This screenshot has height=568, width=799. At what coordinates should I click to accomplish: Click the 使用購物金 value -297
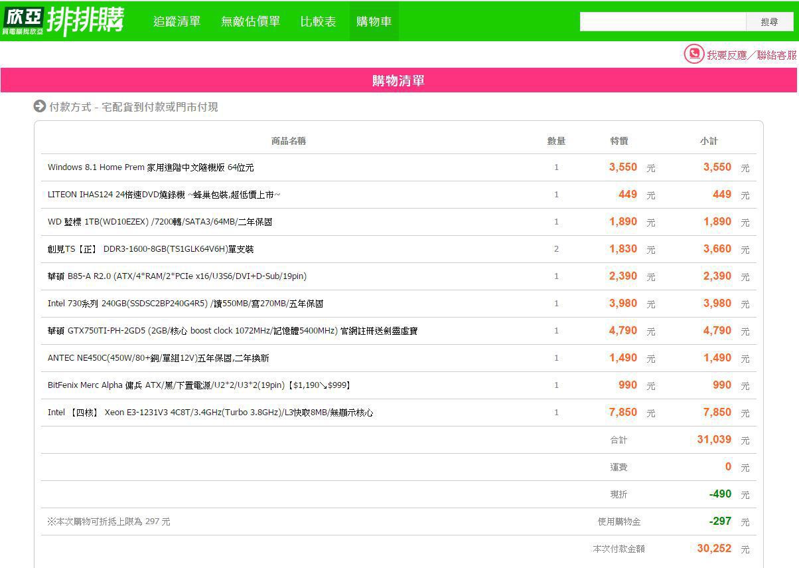(720, 521)
